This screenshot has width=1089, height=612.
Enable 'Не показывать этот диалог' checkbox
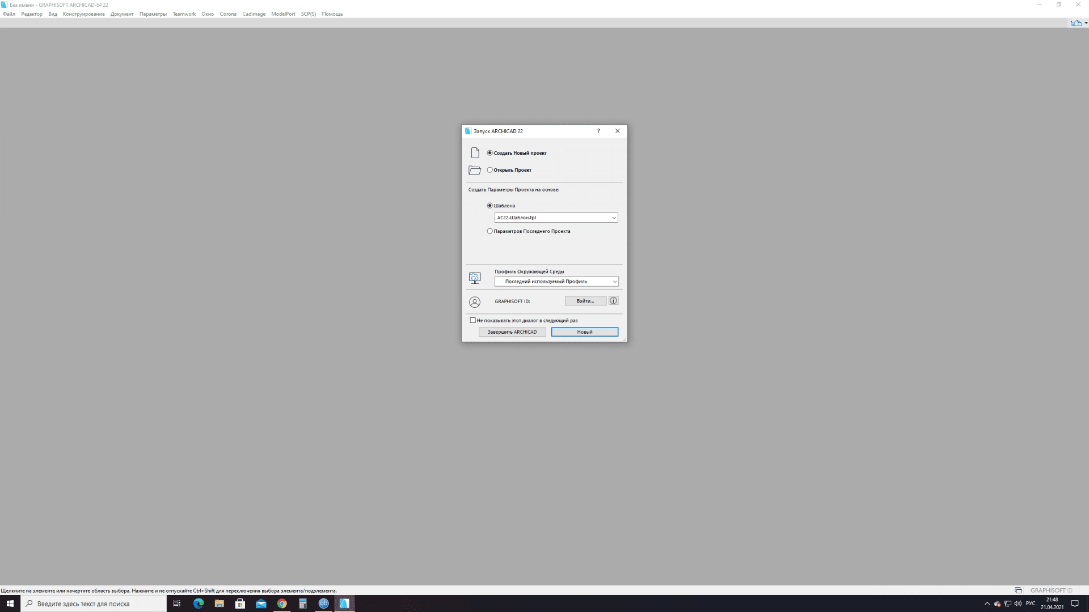pyautogui.click(x=473, y=320)
